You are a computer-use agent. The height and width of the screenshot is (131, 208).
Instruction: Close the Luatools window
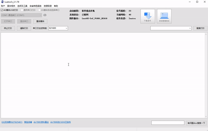click(x=205, y=2)
